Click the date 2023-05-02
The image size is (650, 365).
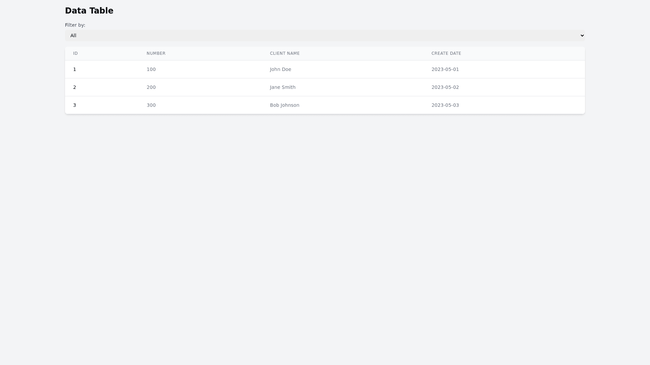click(445, 87)
